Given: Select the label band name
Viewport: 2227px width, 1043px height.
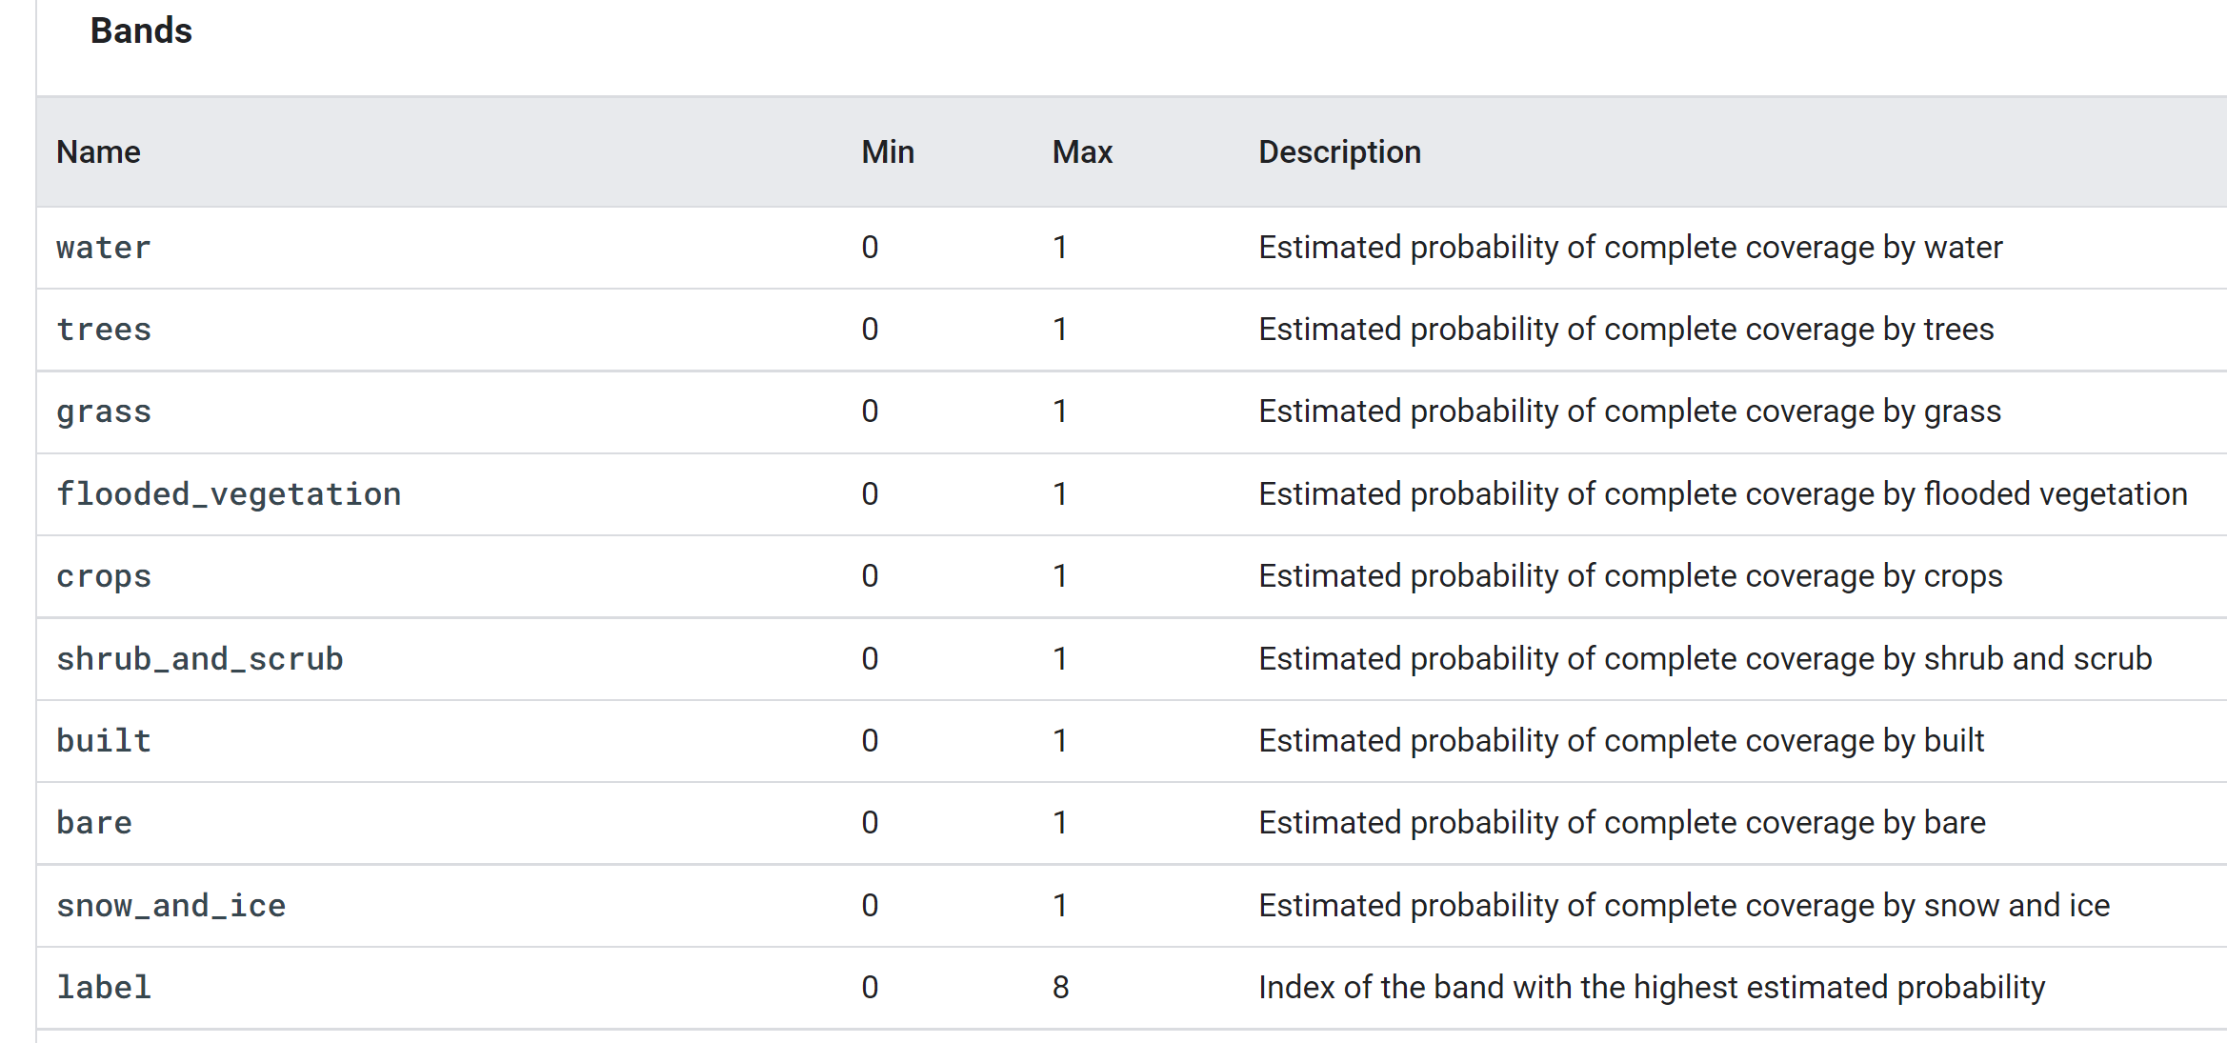Looking at the screenshot, I should (x=103, y=988).
